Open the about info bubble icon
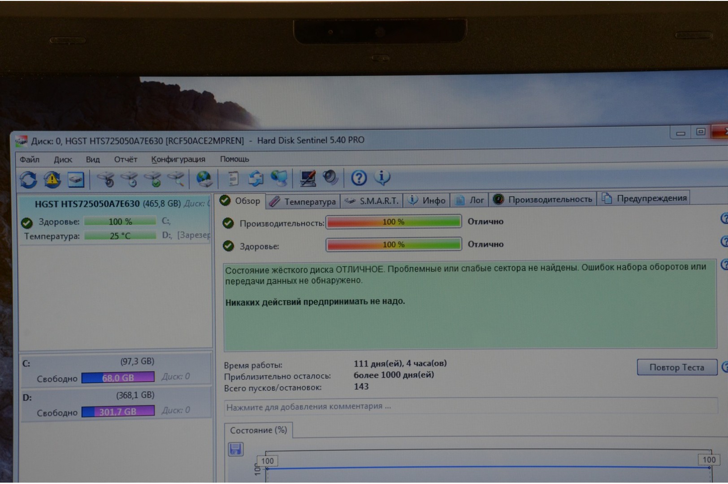This screenshot has height=484, width=728. pyautogui.click(x=382, y=177)
